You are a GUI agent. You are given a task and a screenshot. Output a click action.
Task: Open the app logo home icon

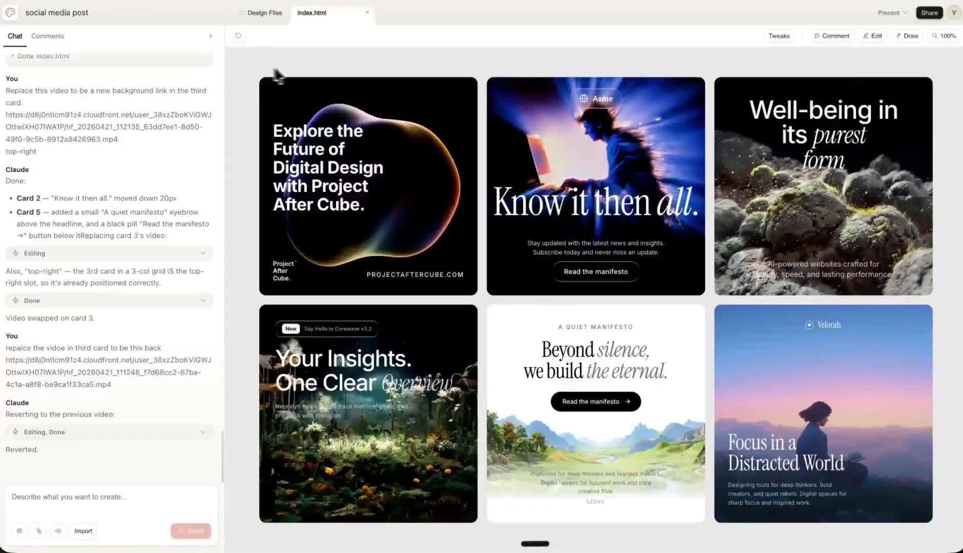click(x=10, y=12)
